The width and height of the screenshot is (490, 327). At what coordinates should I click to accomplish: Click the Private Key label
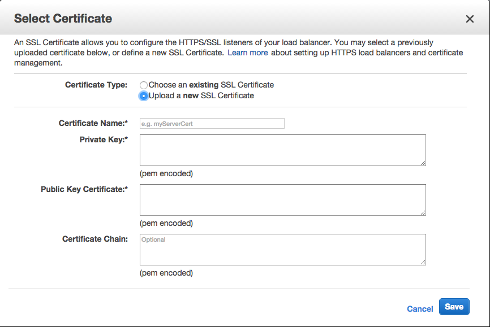104,139
